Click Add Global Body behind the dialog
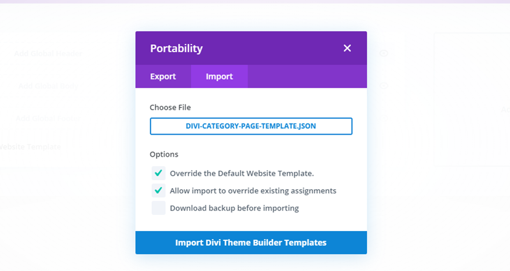The image size is (510, 271). (48, 86)
